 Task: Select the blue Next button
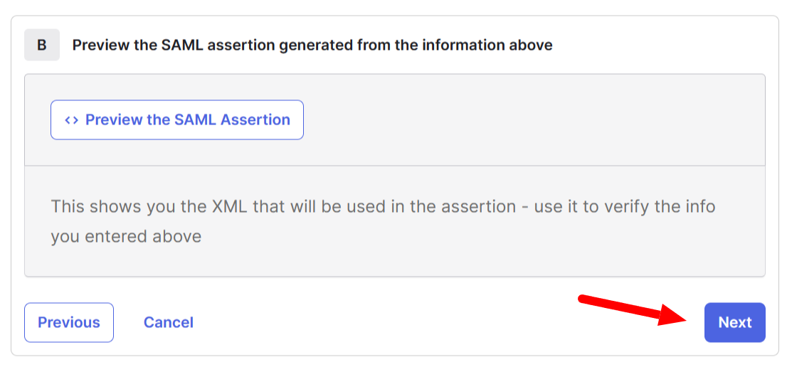734,322
